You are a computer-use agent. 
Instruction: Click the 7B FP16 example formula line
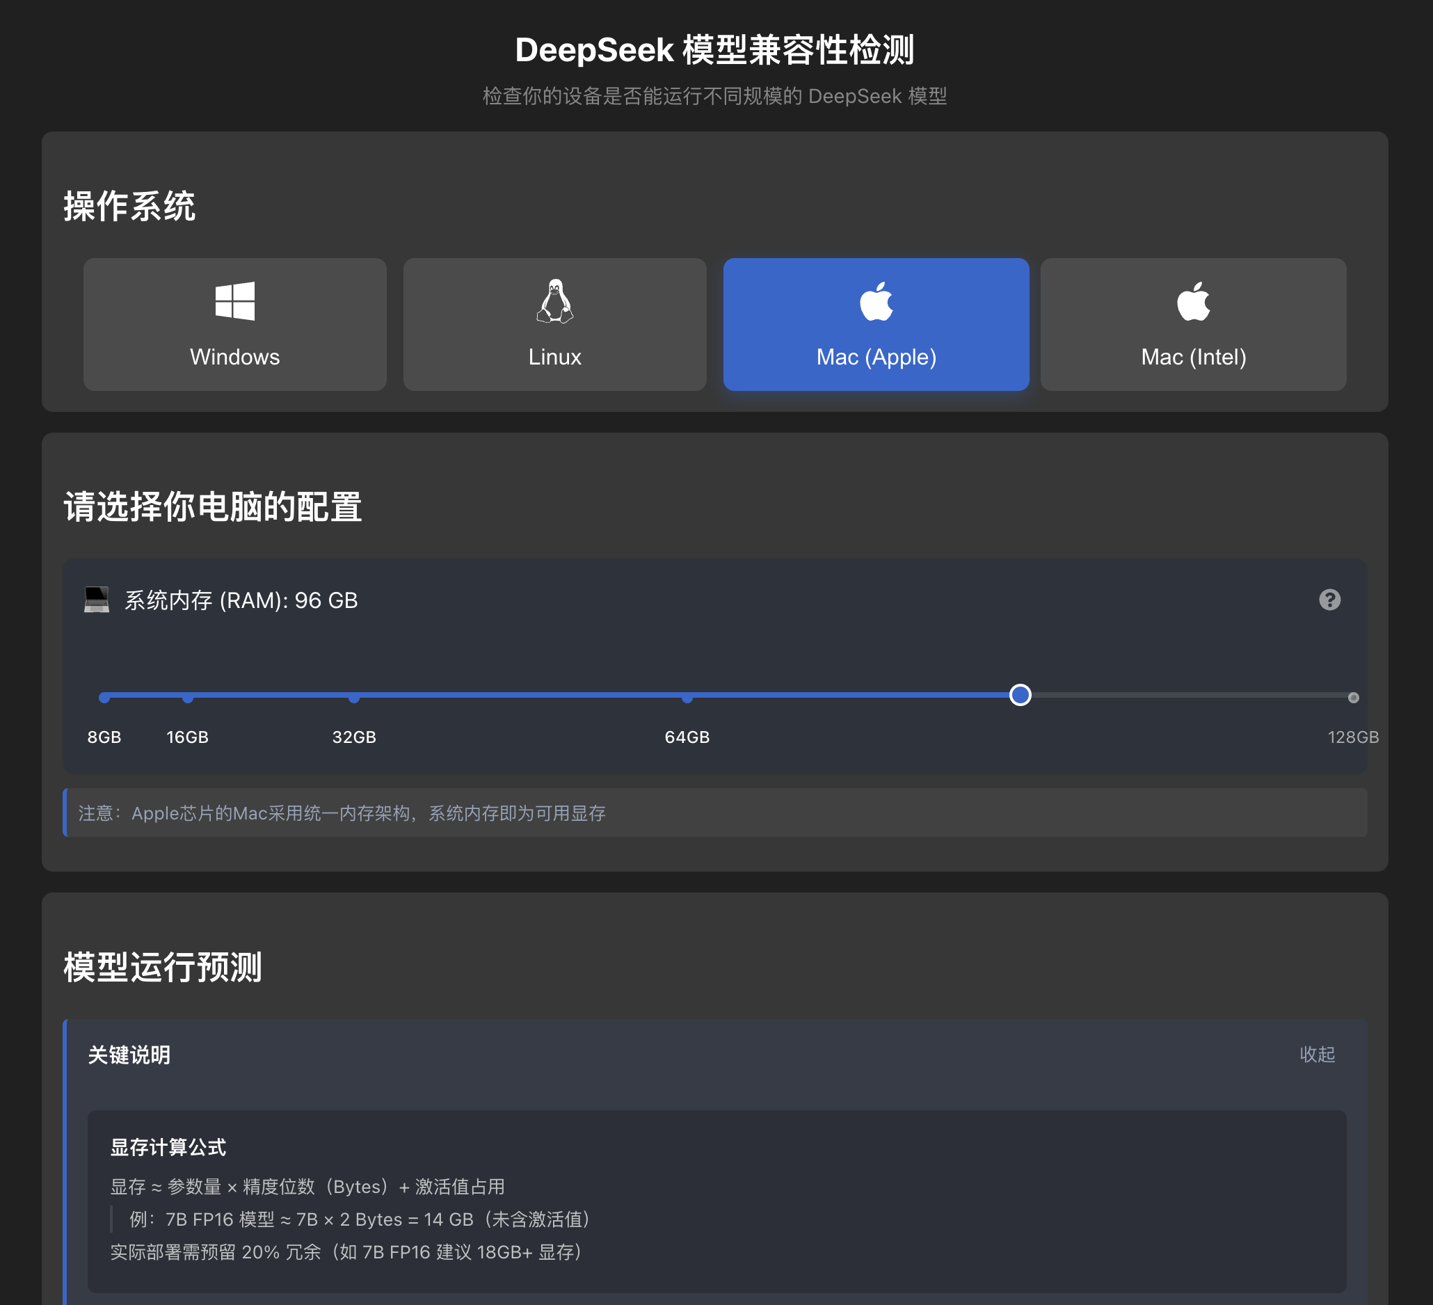pyautogui.click(x=360, y=1219)
